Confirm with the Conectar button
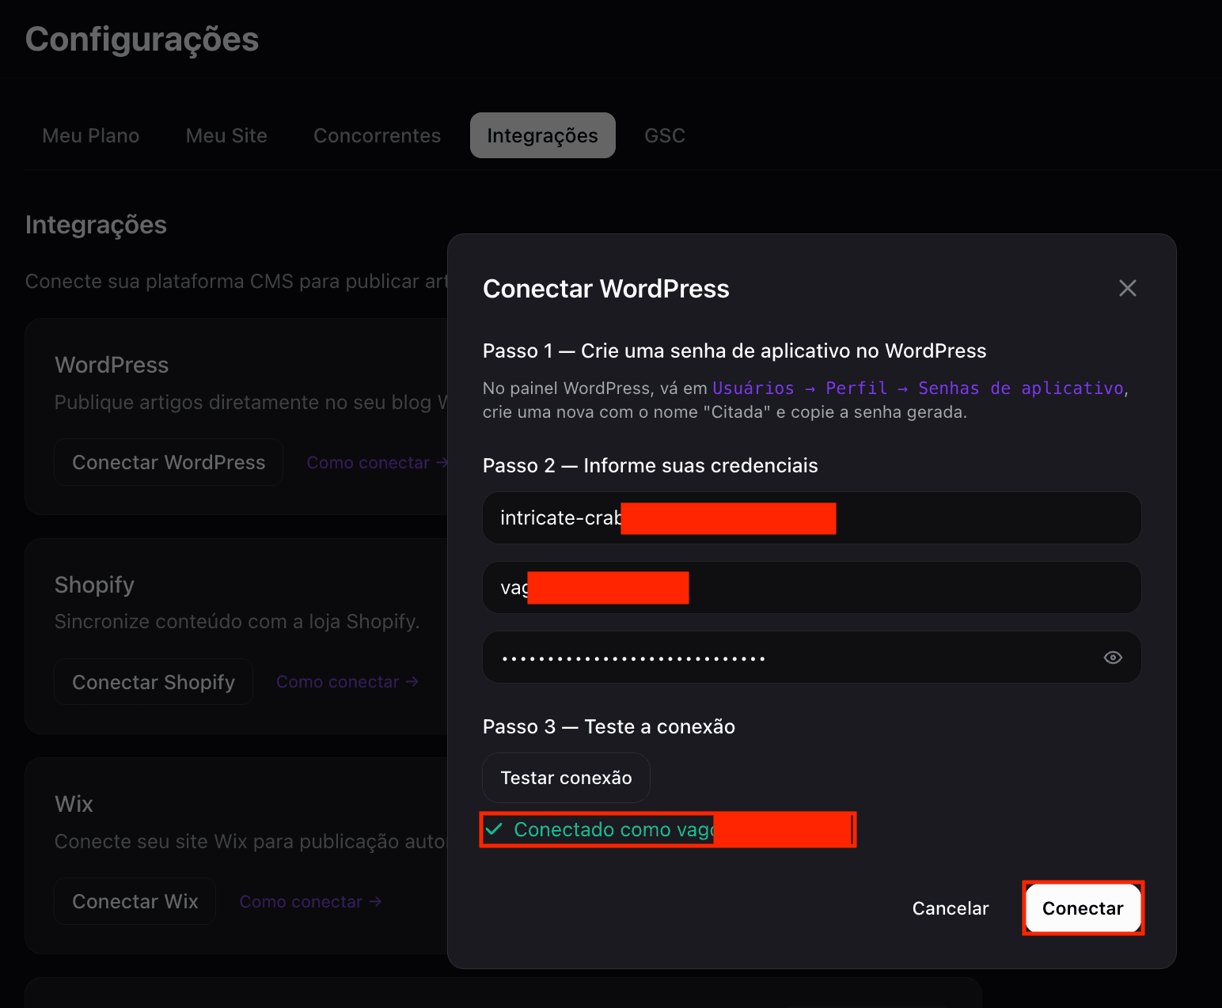 tap(1083, 908)
